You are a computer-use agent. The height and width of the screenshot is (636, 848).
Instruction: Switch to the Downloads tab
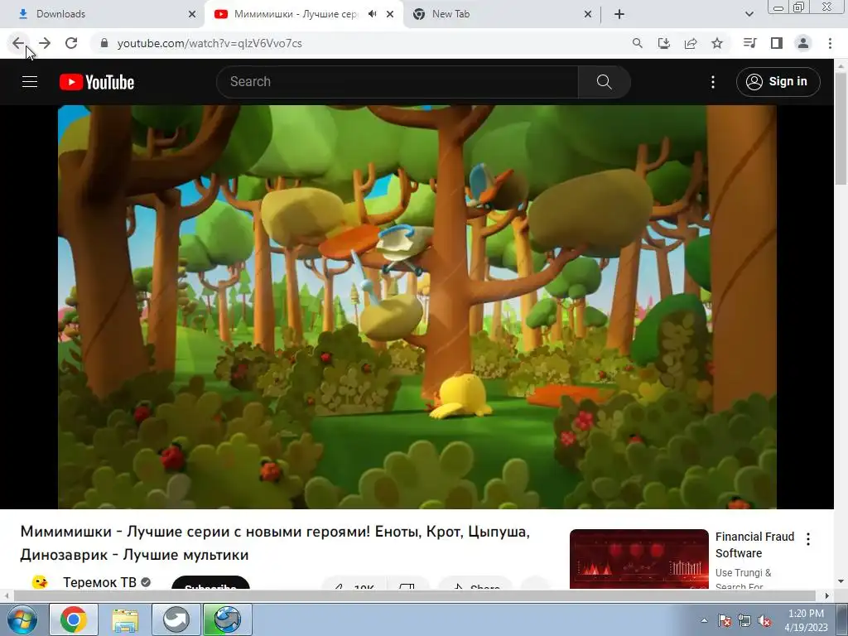[103, 14]
